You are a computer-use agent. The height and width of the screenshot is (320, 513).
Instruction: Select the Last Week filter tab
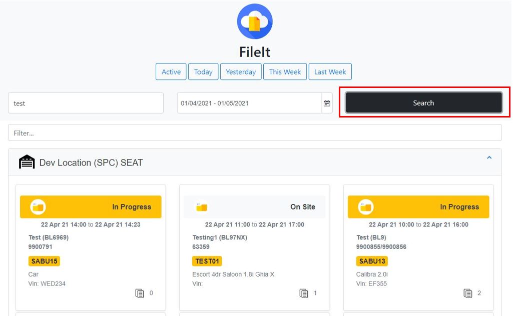[330, 71]
